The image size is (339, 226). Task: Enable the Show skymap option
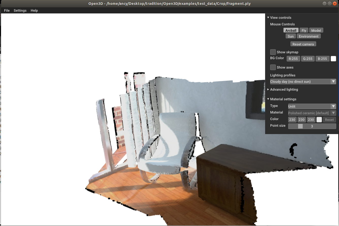[273, 52]
